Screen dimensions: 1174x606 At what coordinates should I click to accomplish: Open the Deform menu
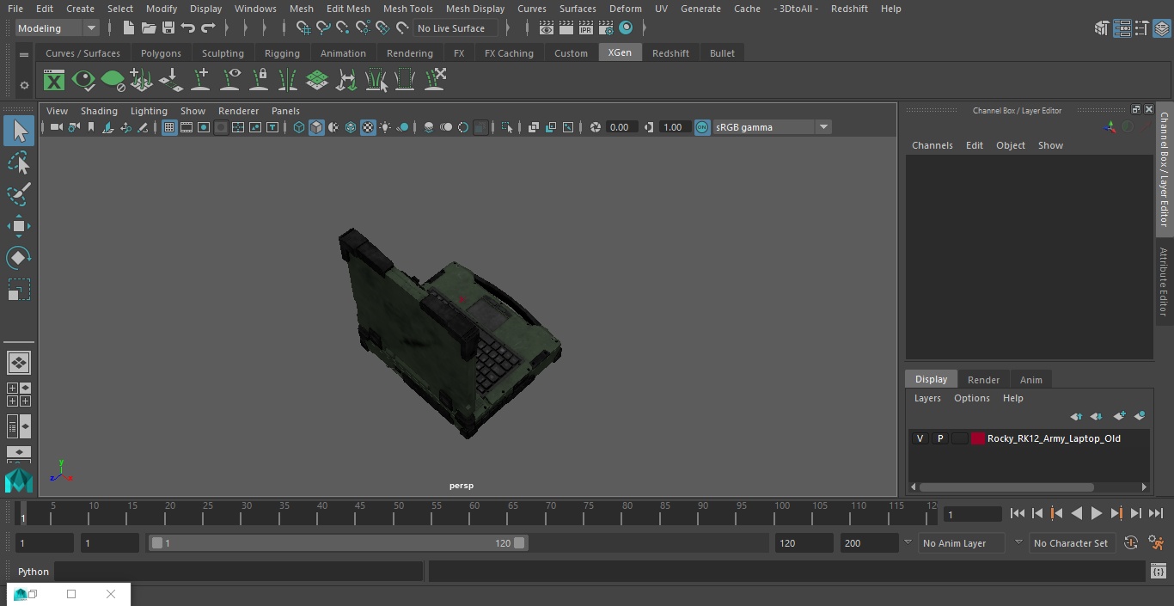625,9
